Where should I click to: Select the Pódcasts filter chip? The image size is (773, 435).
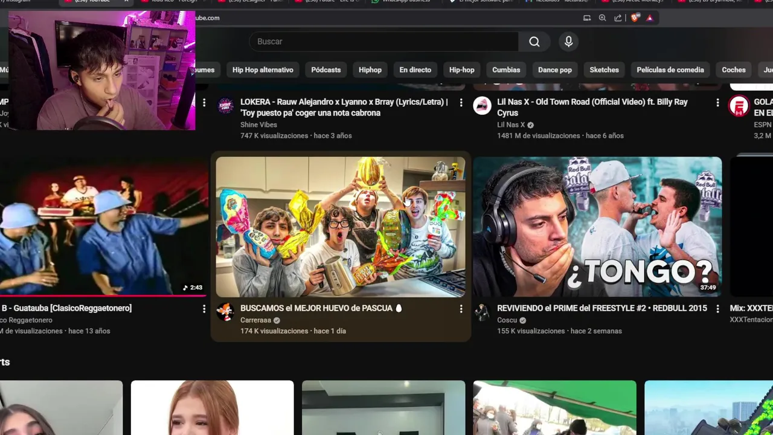(326, 70)
